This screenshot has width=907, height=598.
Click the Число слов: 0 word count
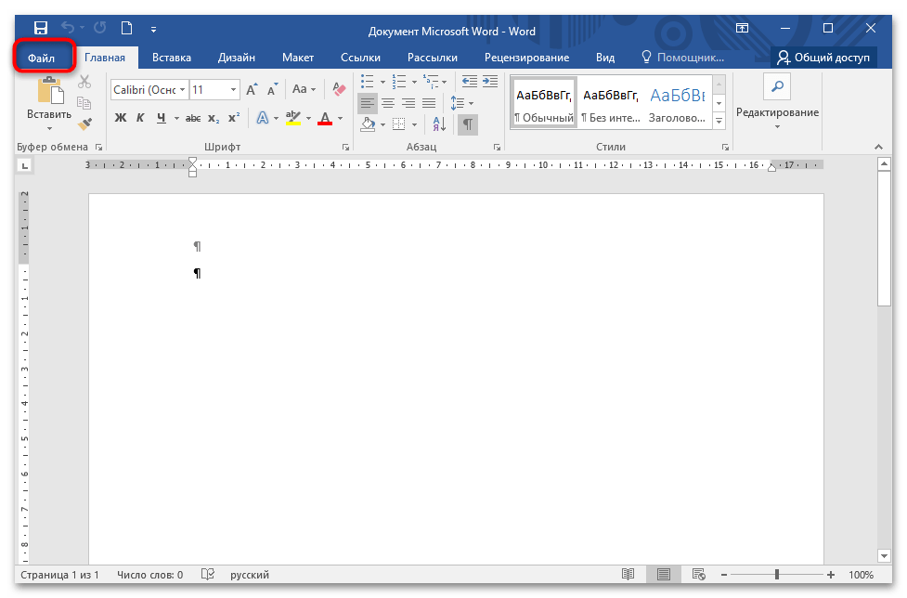coord(149,574)
